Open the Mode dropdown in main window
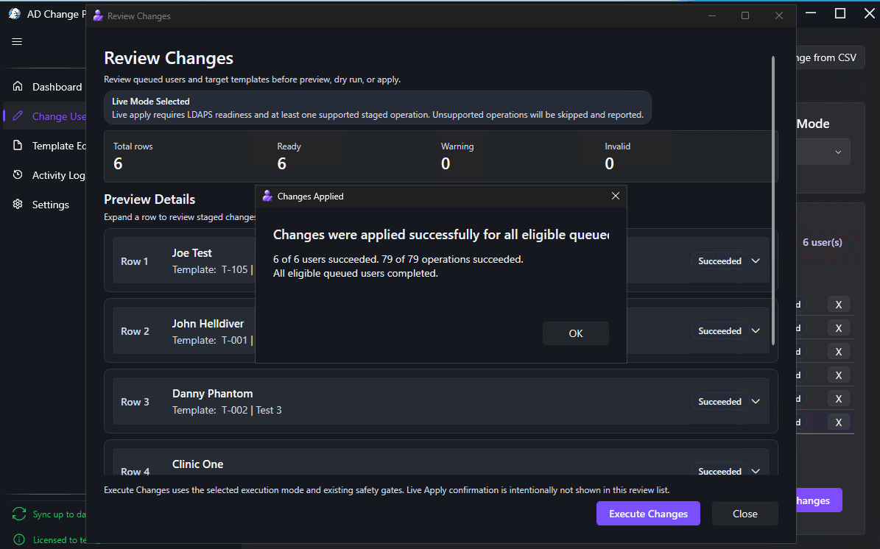 click(x=823, y=152)
